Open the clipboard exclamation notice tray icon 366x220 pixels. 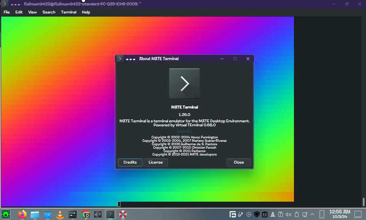pyautogui.click(x=265, y=214)
